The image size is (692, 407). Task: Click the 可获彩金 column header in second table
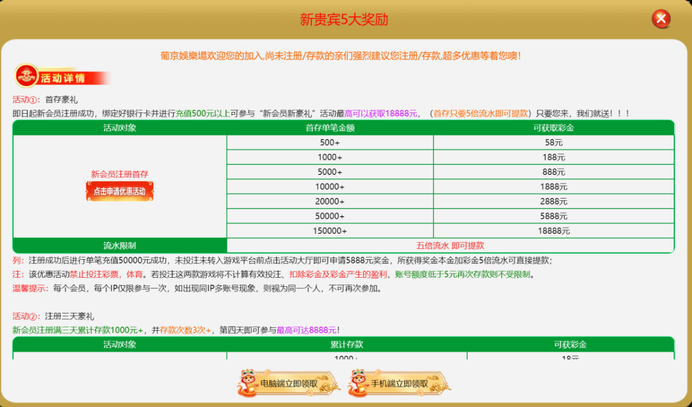point(570,344)
